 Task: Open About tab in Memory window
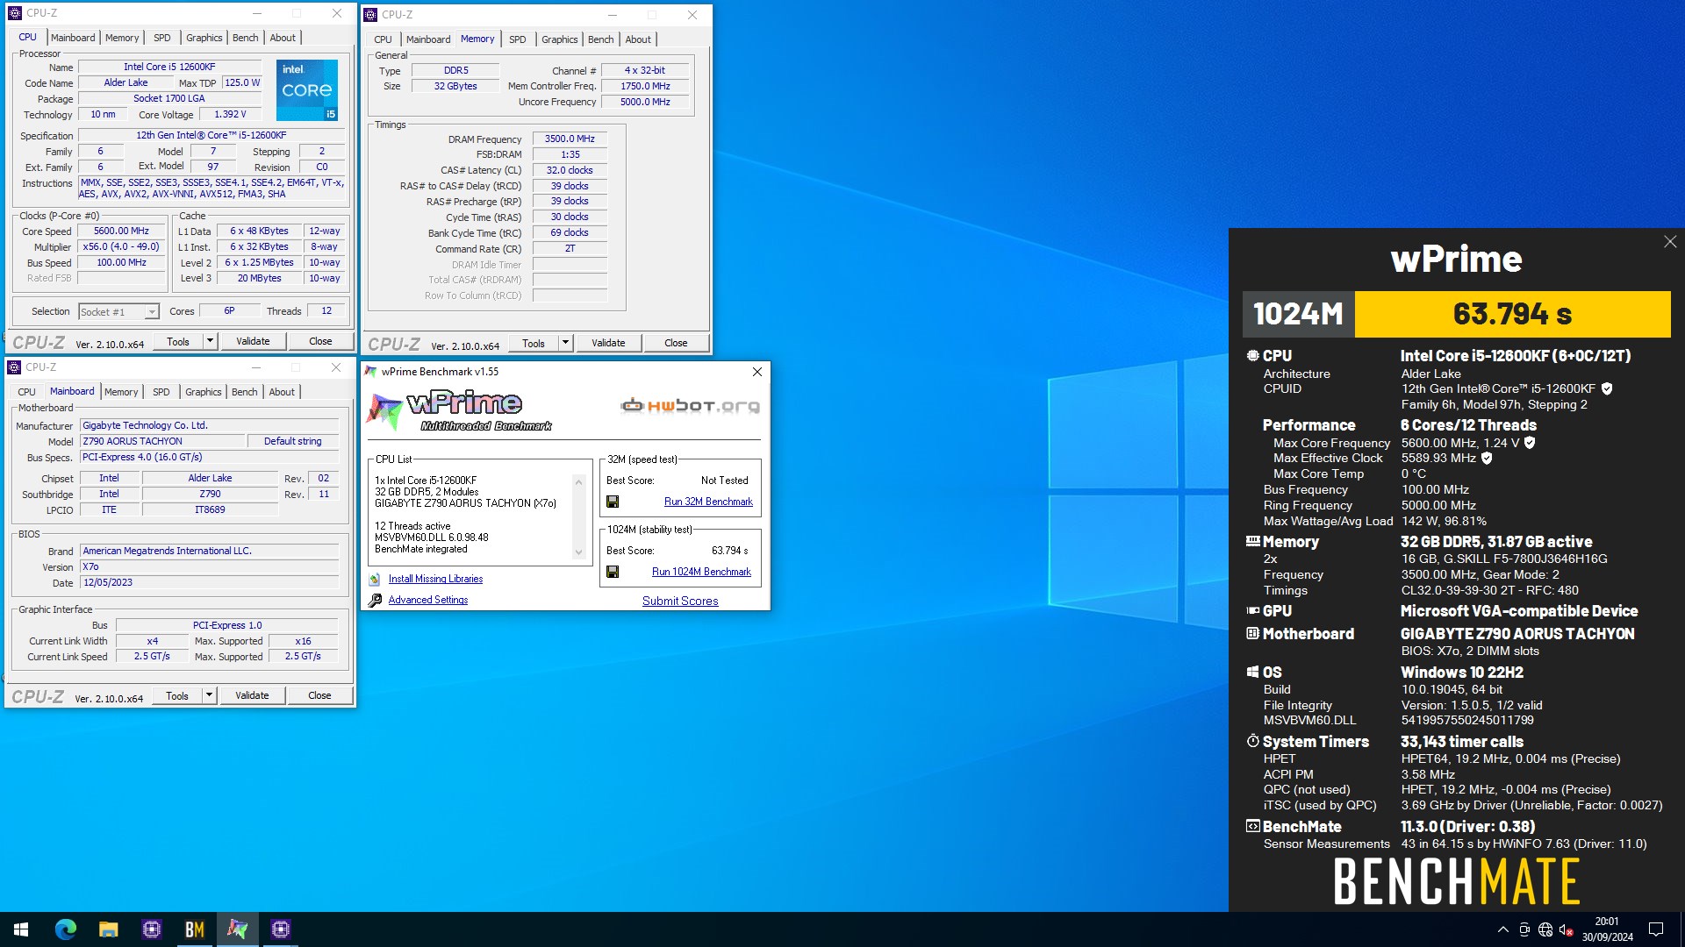[638, 39]
